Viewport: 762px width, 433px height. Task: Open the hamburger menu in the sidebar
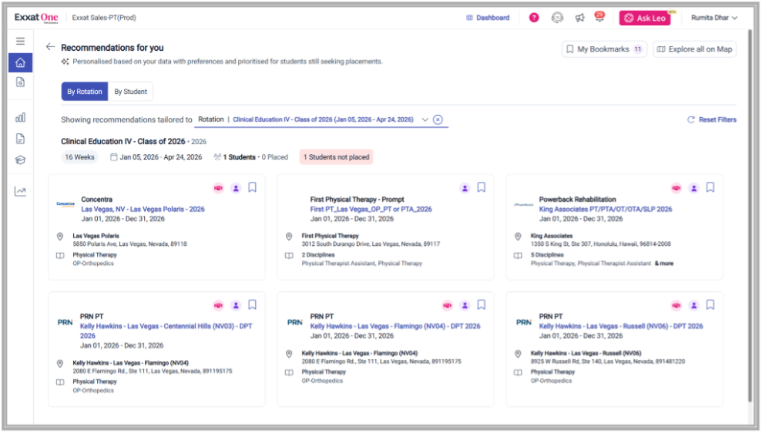(x=20, y=41)
